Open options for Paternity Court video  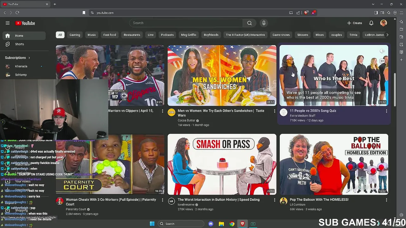tap(162, 200)
